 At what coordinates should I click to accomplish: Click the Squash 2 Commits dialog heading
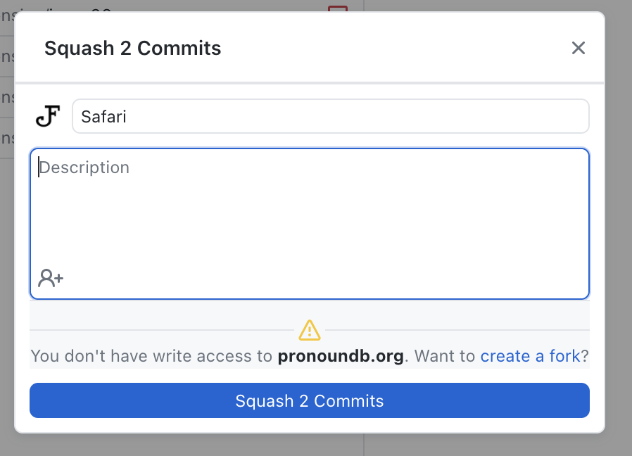tap(132, 48)
